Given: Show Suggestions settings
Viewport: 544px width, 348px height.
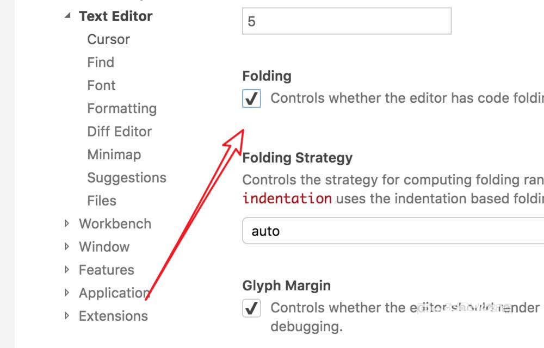Looking at the screenshot, I should (x=127, y=178).
